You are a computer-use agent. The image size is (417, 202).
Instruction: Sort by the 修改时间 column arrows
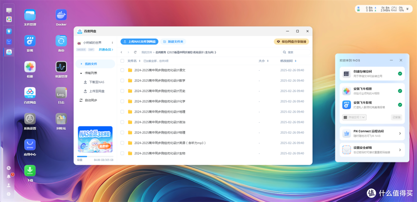[295, 61]
